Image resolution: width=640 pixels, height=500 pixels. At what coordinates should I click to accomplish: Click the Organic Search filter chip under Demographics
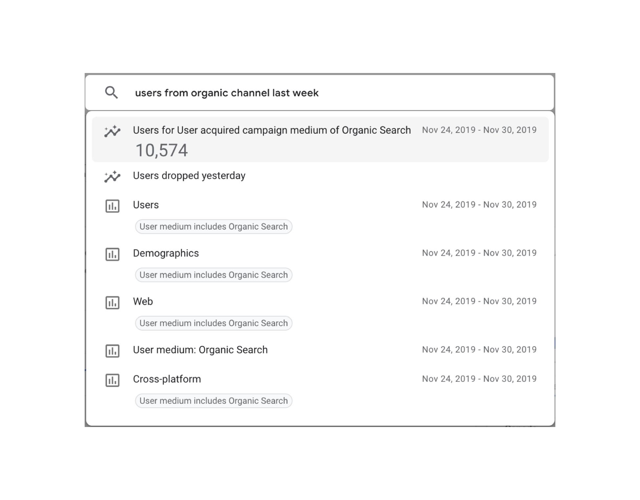point(213,275)
